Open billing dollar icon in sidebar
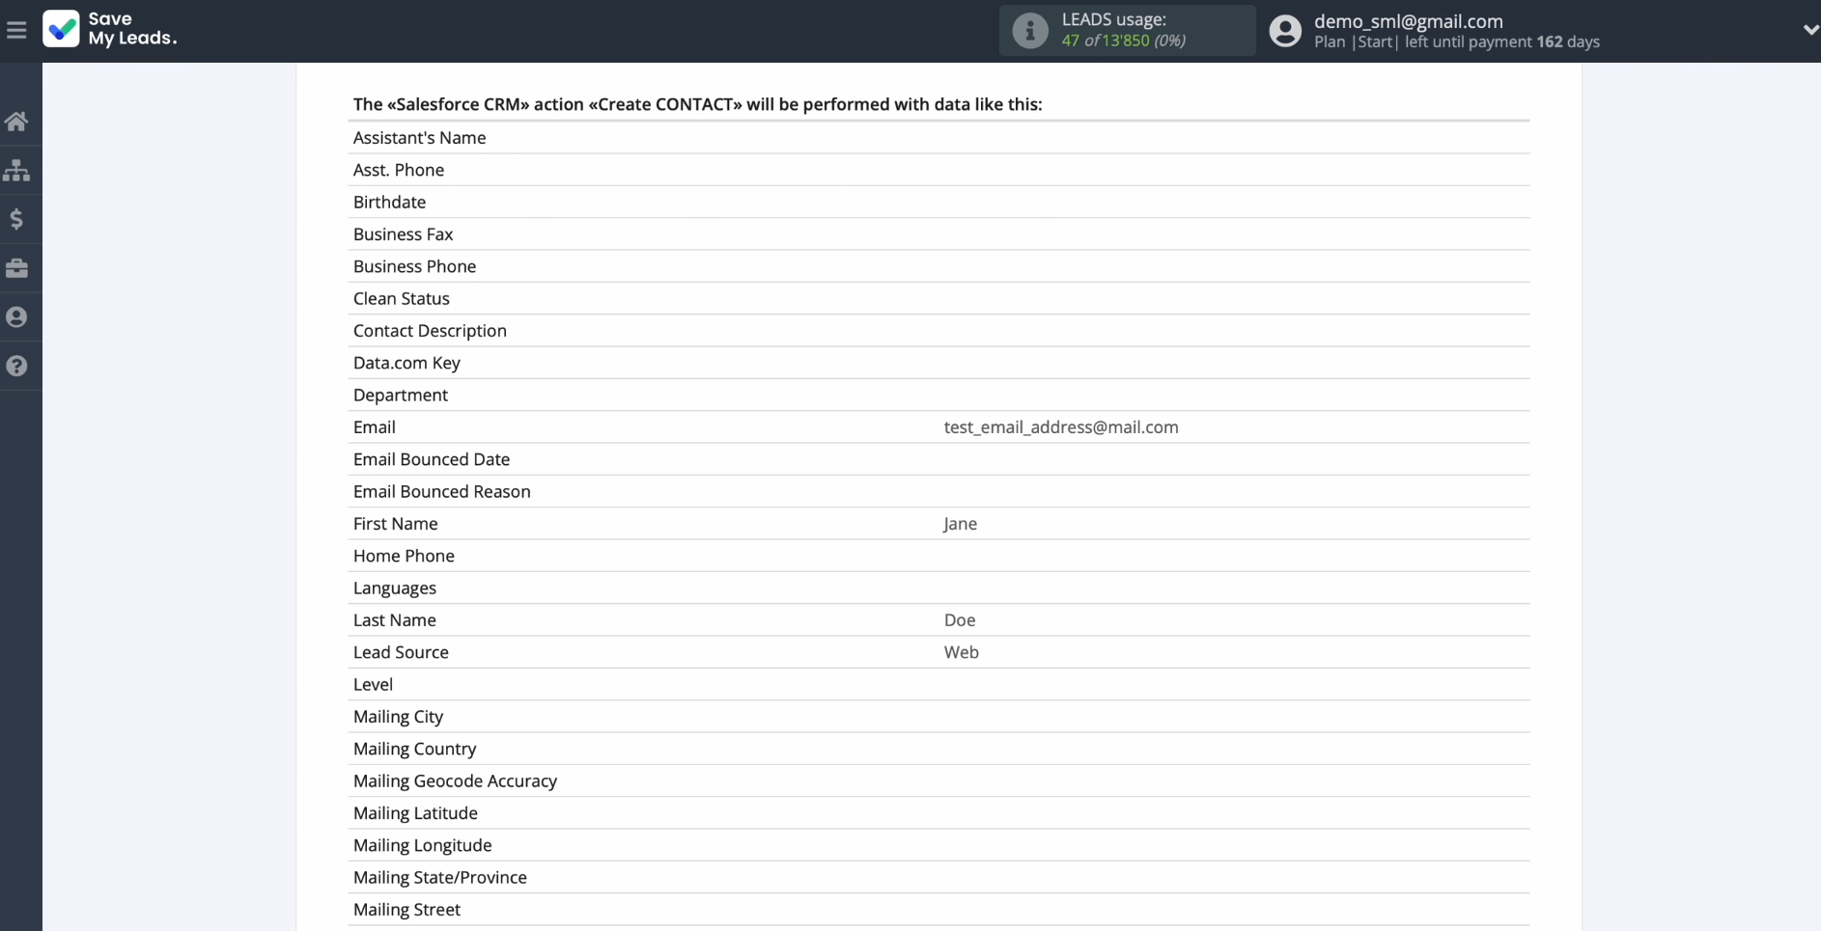1821x931 pixels. tap(16, 219)
